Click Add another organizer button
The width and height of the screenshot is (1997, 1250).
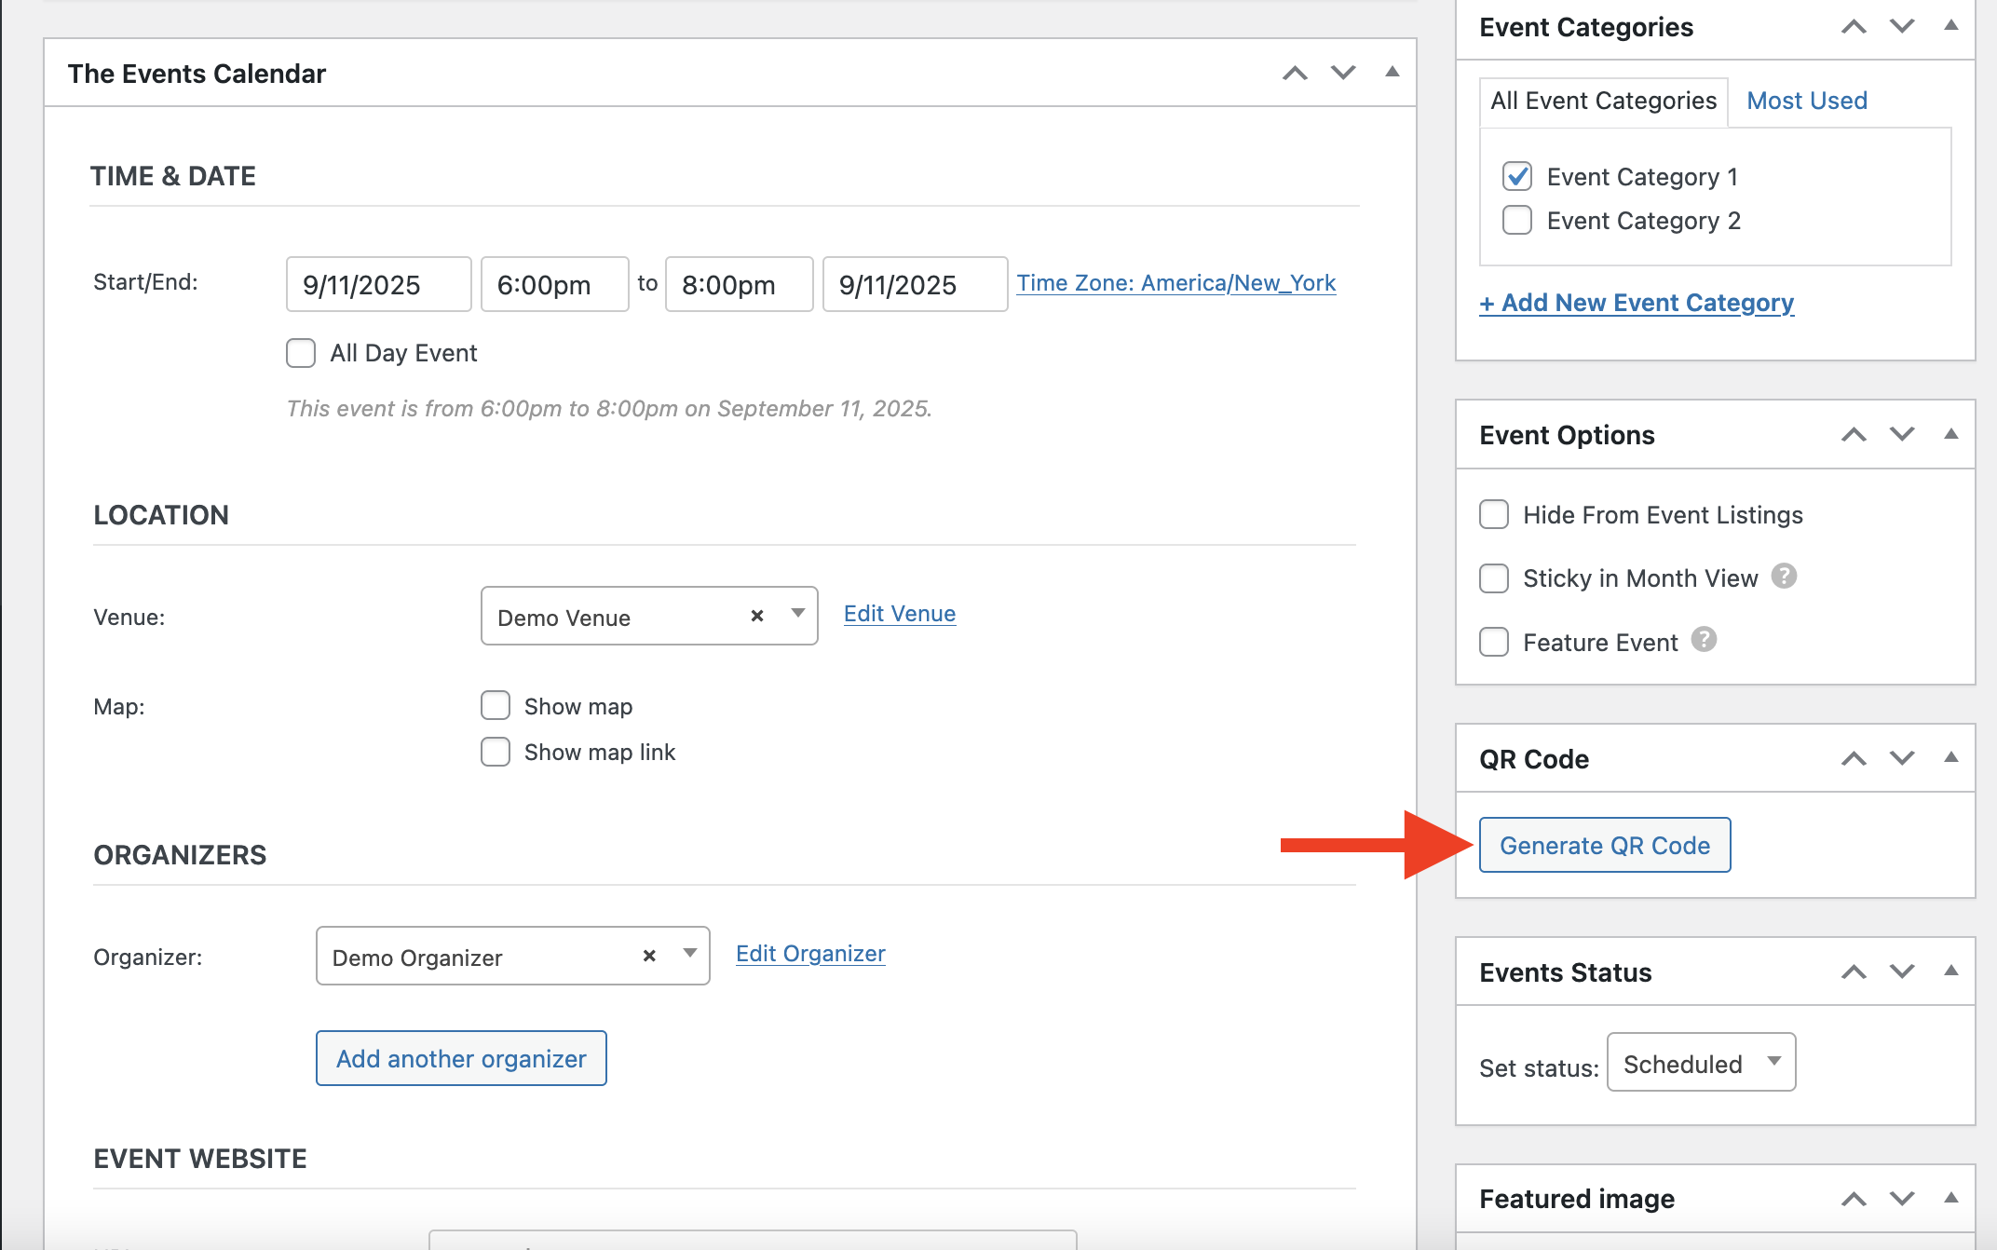tap(461, 1058)
